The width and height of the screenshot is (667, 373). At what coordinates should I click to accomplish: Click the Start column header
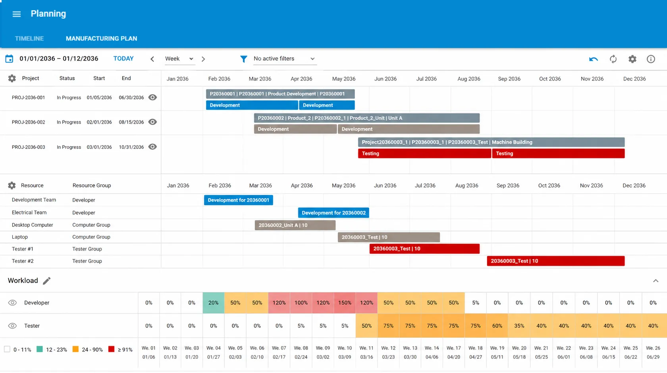(99, 78)
